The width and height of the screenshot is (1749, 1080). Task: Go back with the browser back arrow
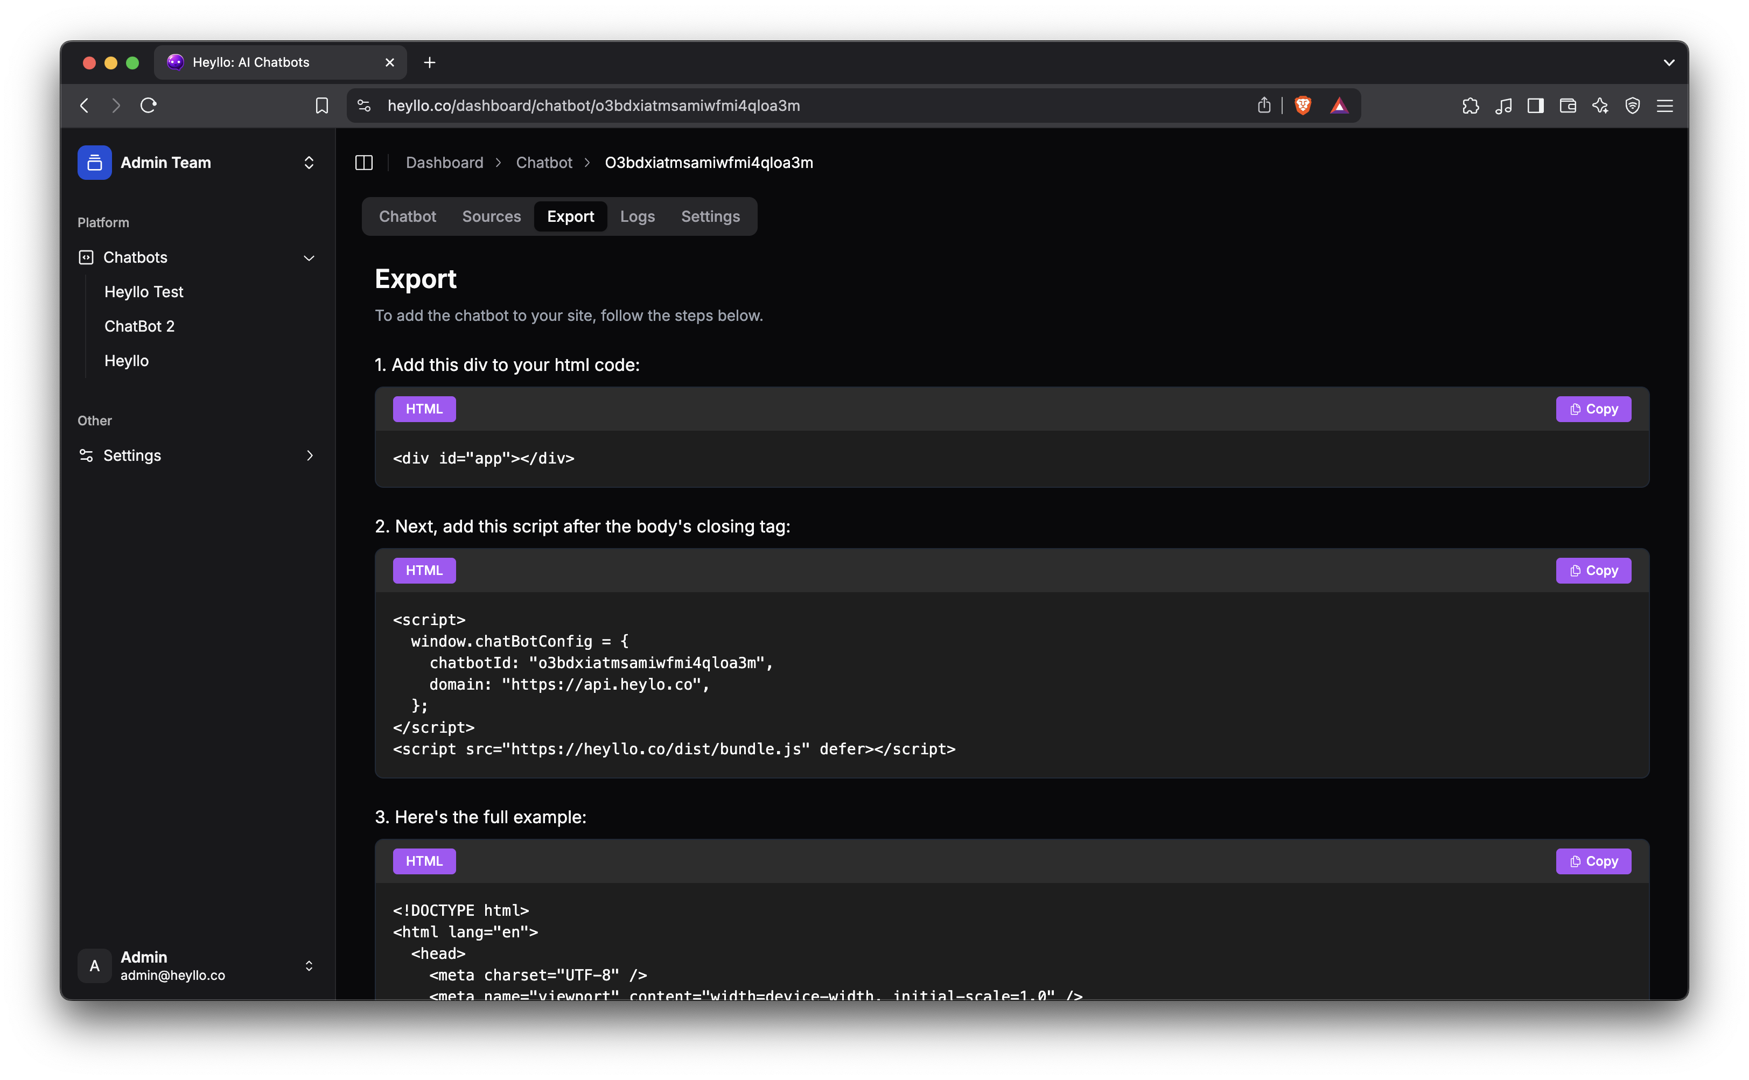tap(85, 106)
